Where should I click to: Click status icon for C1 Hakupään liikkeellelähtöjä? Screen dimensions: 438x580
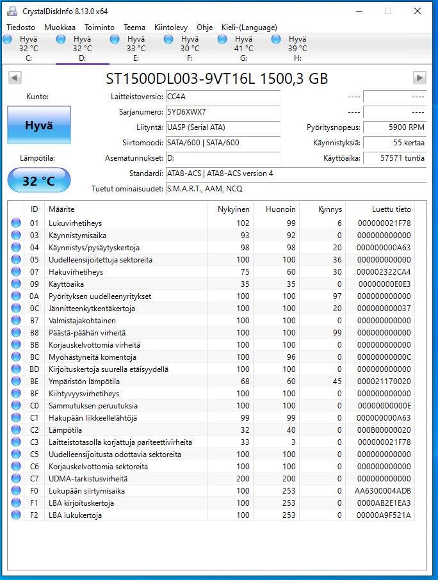coord(16,418)
